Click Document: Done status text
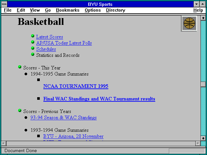207x155 pixels. coord(21,151)
